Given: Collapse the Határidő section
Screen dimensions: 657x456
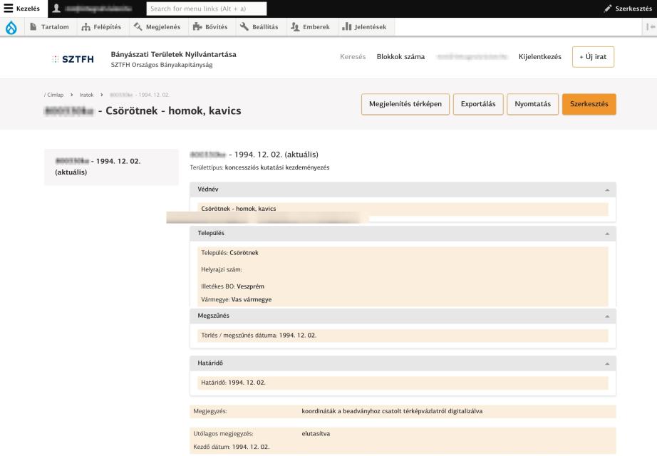Looking at the screenshot, I should (x=606, y=363).
